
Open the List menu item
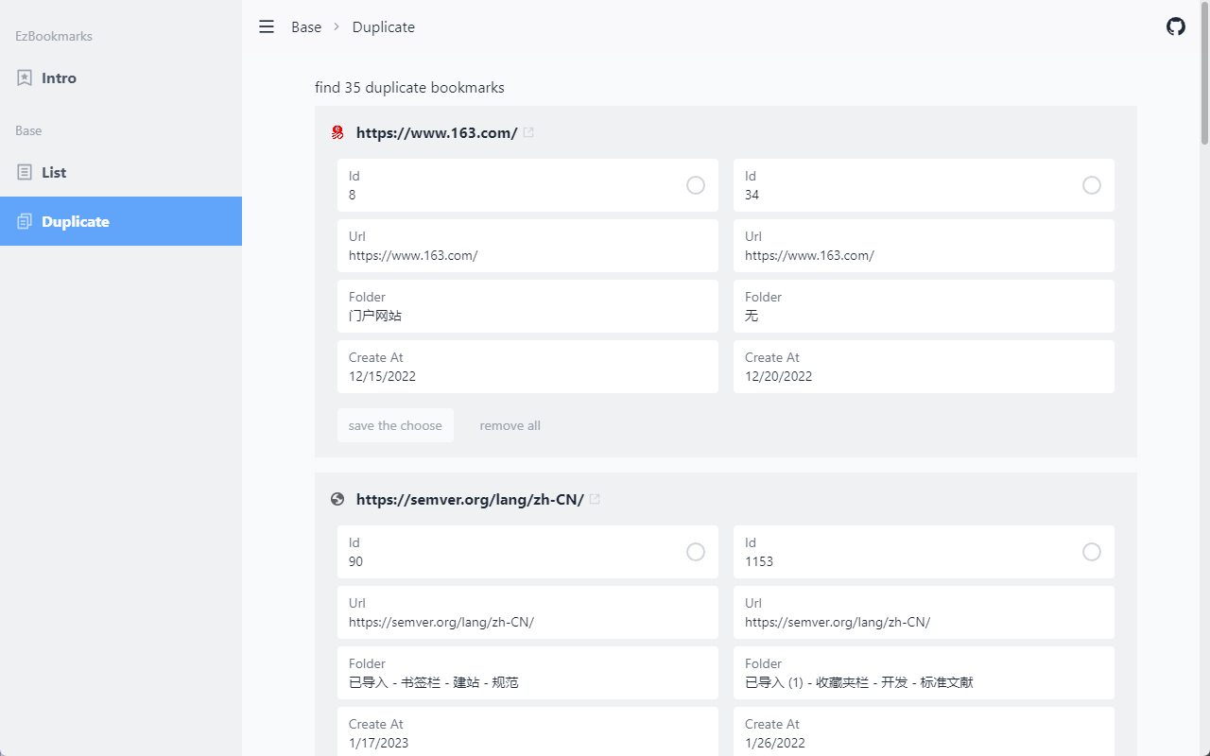coord(54,173)
